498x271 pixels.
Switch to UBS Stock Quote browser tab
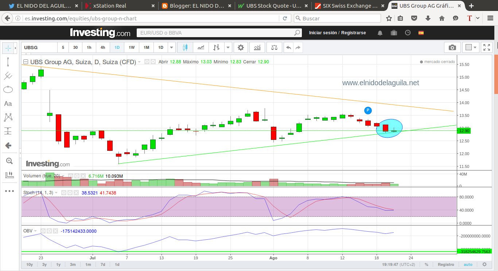(272, 6)
